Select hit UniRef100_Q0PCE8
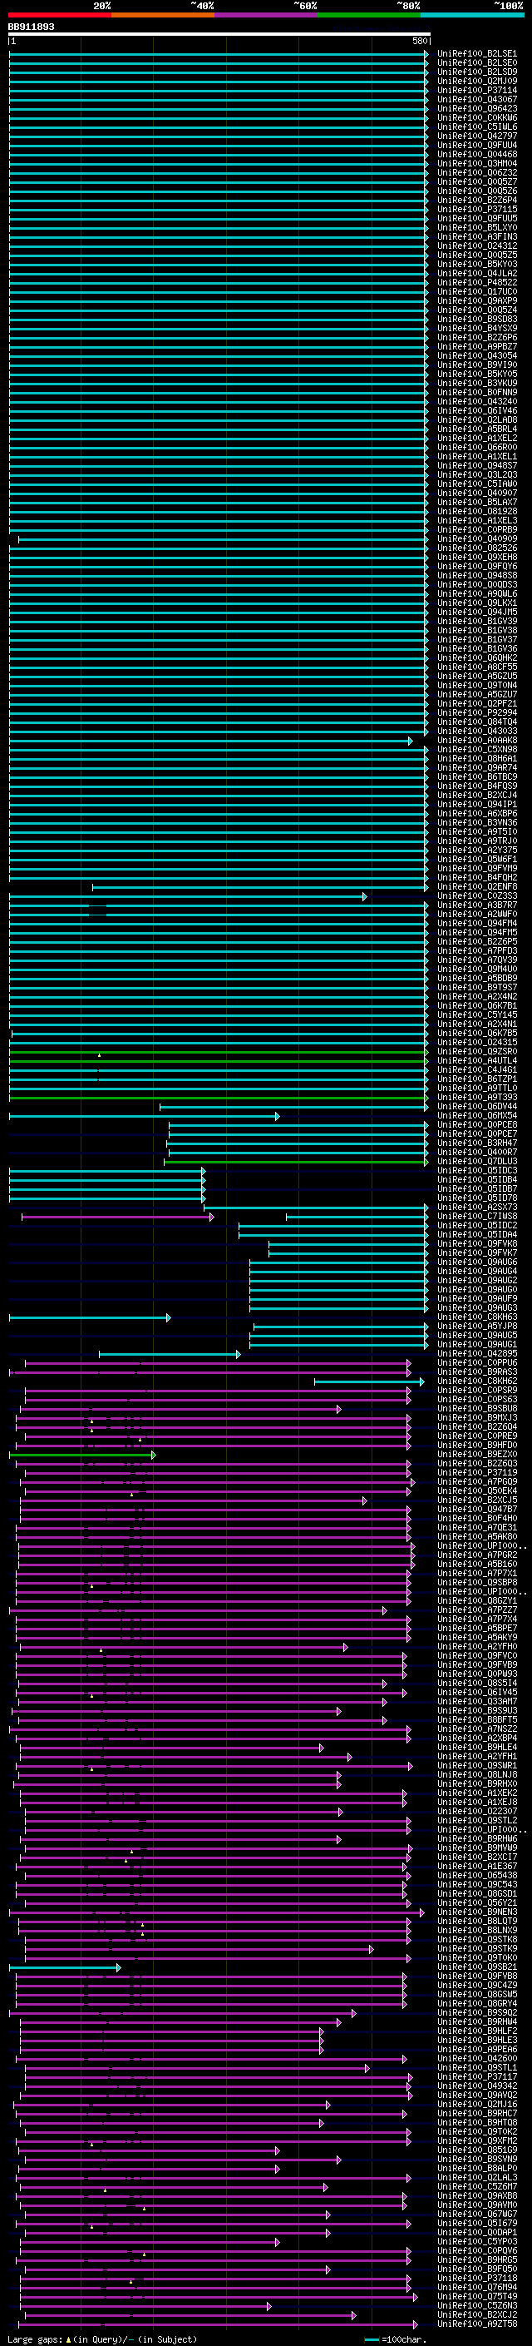This screenshot has width=532, height=2346. 477,1125
